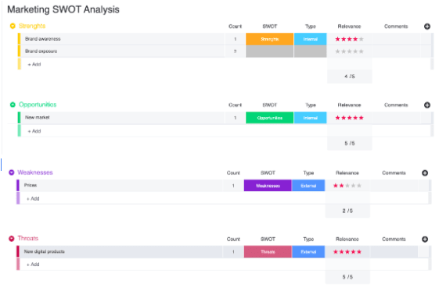Click Comments column header in Threats group

point(394,239)
